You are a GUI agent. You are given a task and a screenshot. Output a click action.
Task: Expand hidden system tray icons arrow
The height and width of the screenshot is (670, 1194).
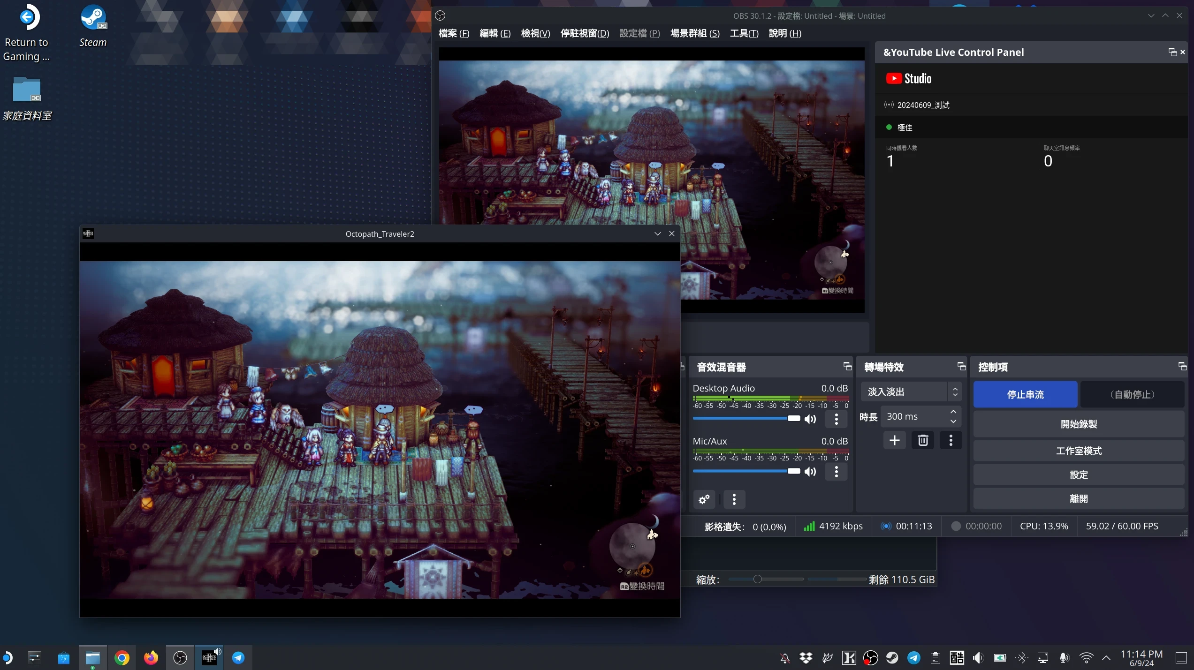1106,658
